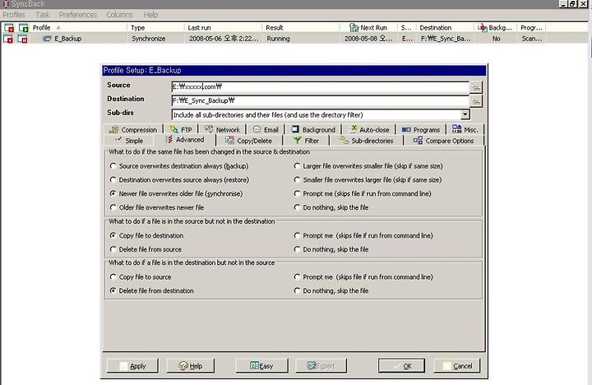Open the Task menu
The image size is (592, 385).
(42, 15)
